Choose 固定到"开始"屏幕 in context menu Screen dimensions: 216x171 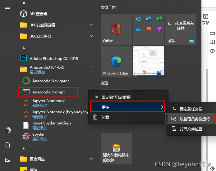click(x=128, y=97)
